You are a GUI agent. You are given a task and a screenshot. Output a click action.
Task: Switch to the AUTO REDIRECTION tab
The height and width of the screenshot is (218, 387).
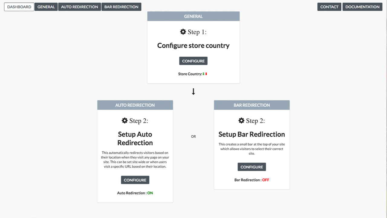(x=79, y=7)
